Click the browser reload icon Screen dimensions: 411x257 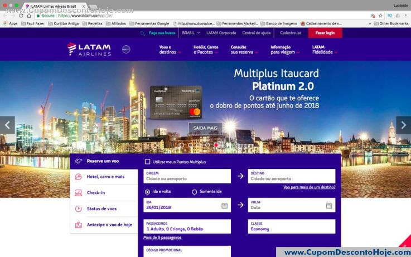[x=21, y=16]
